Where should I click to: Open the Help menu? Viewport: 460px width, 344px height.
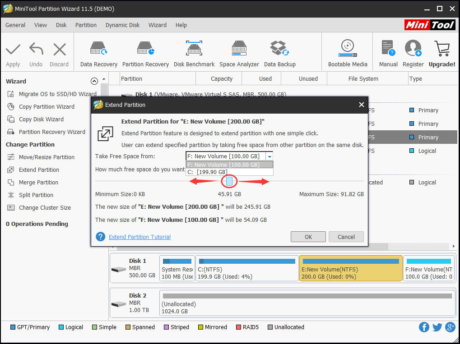[x=181, y=25]
